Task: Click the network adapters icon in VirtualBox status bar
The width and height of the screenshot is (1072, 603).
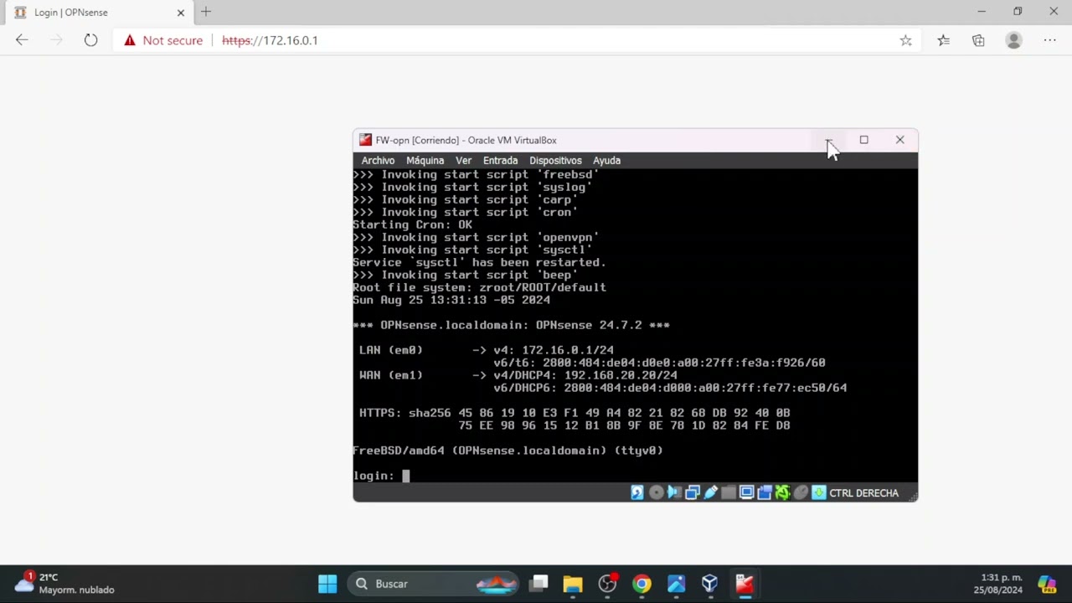Action: click(693, 492)
